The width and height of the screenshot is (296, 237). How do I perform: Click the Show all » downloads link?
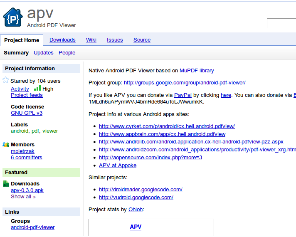click(x=23, y=197)
